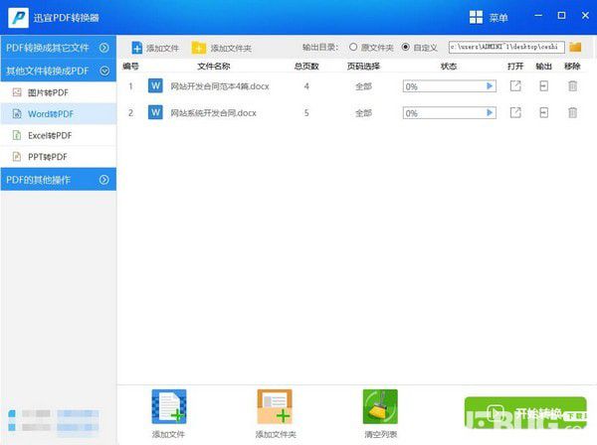Click the 编号 column header
Image resolution: width=597 pixels, height=445 pixels.
(130, 67)
